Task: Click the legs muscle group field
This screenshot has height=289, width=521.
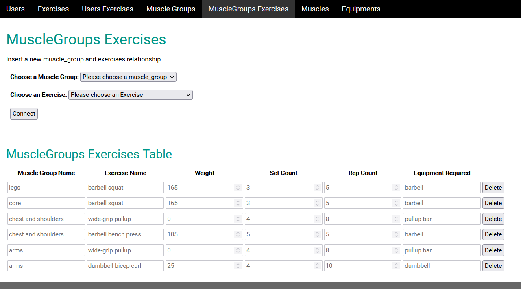Action: [x=46, y=188]
